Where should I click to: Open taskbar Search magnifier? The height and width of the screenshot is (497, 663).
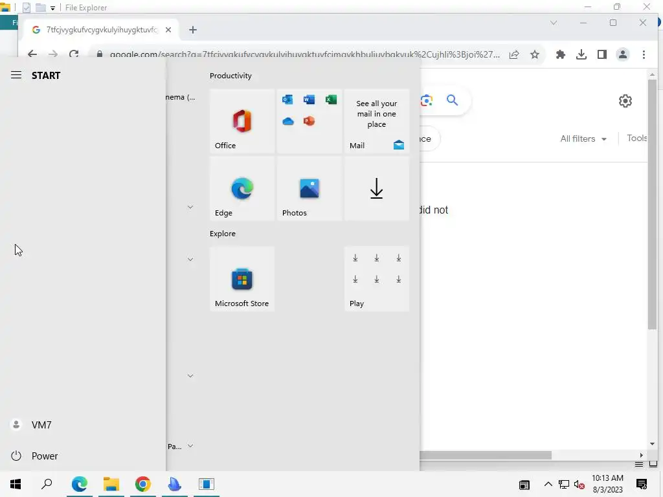[47, 484]
